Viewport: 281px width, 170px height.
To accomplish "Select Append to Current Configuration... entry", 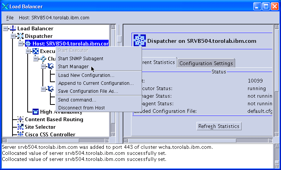I will 99,83.
